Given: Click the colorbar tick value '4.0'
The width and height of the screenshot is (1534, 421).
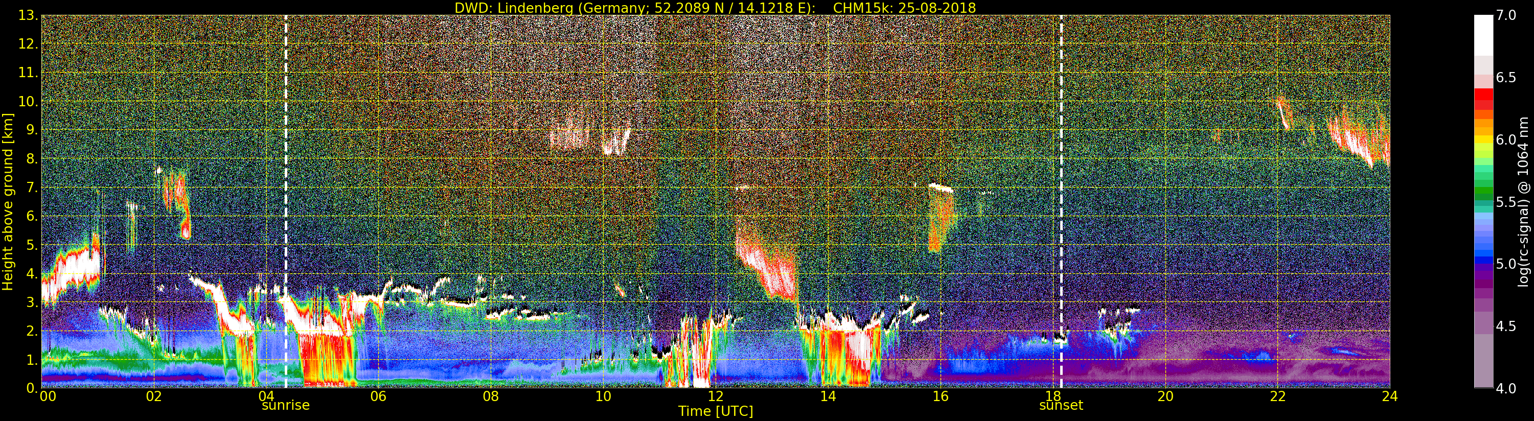Looking at the screenshot, I should [x=1506, y=388].
